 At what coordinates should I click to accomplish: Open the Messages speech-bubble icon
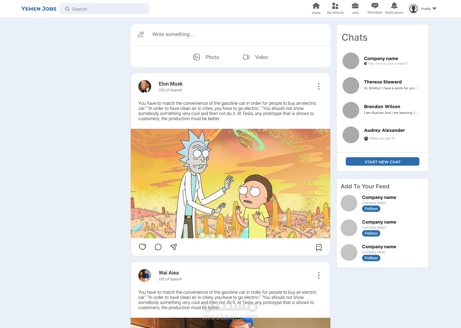coord(375,5)
